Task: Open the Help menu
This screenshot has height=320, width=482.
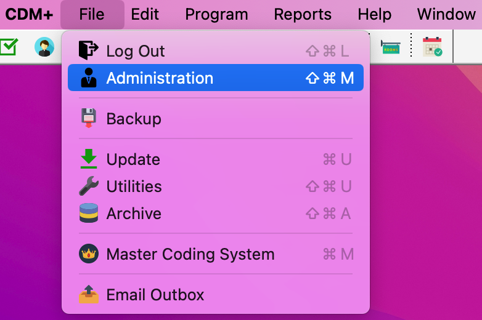Action: point(374,14)
